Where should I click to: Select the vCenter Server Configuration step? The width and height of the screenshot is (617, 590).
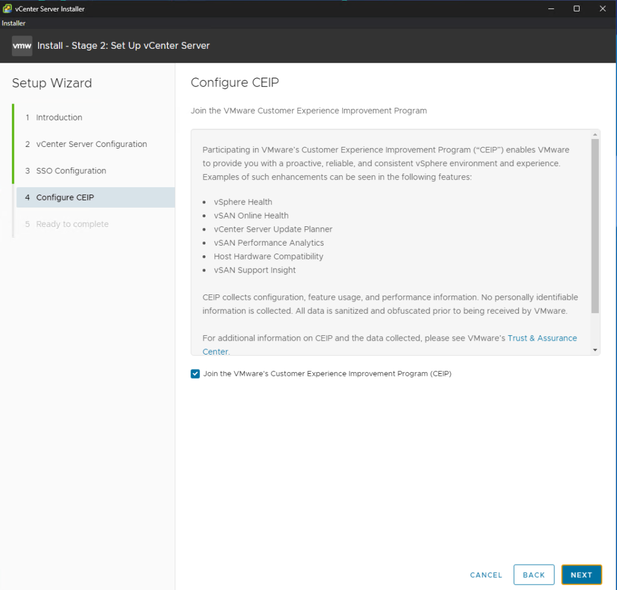point(91,144)
